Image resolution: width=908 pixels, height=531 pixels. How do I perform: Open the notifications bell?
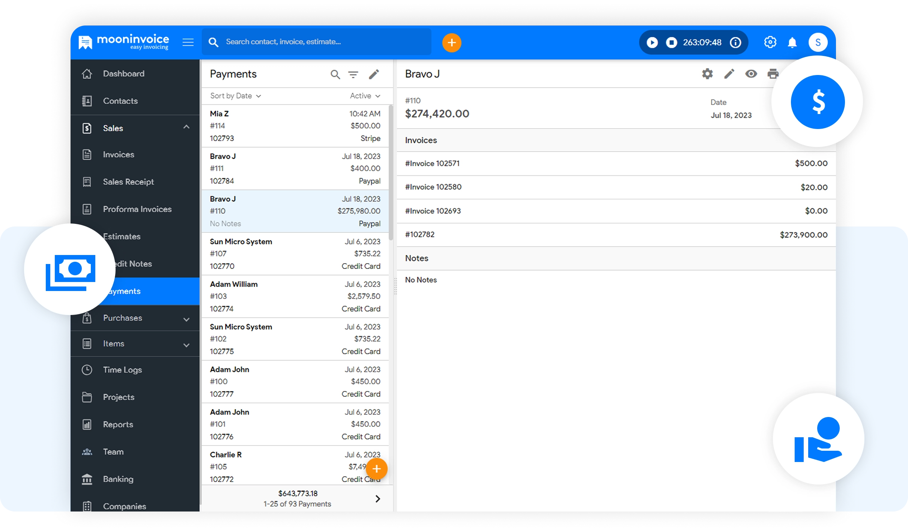point(792,43)
